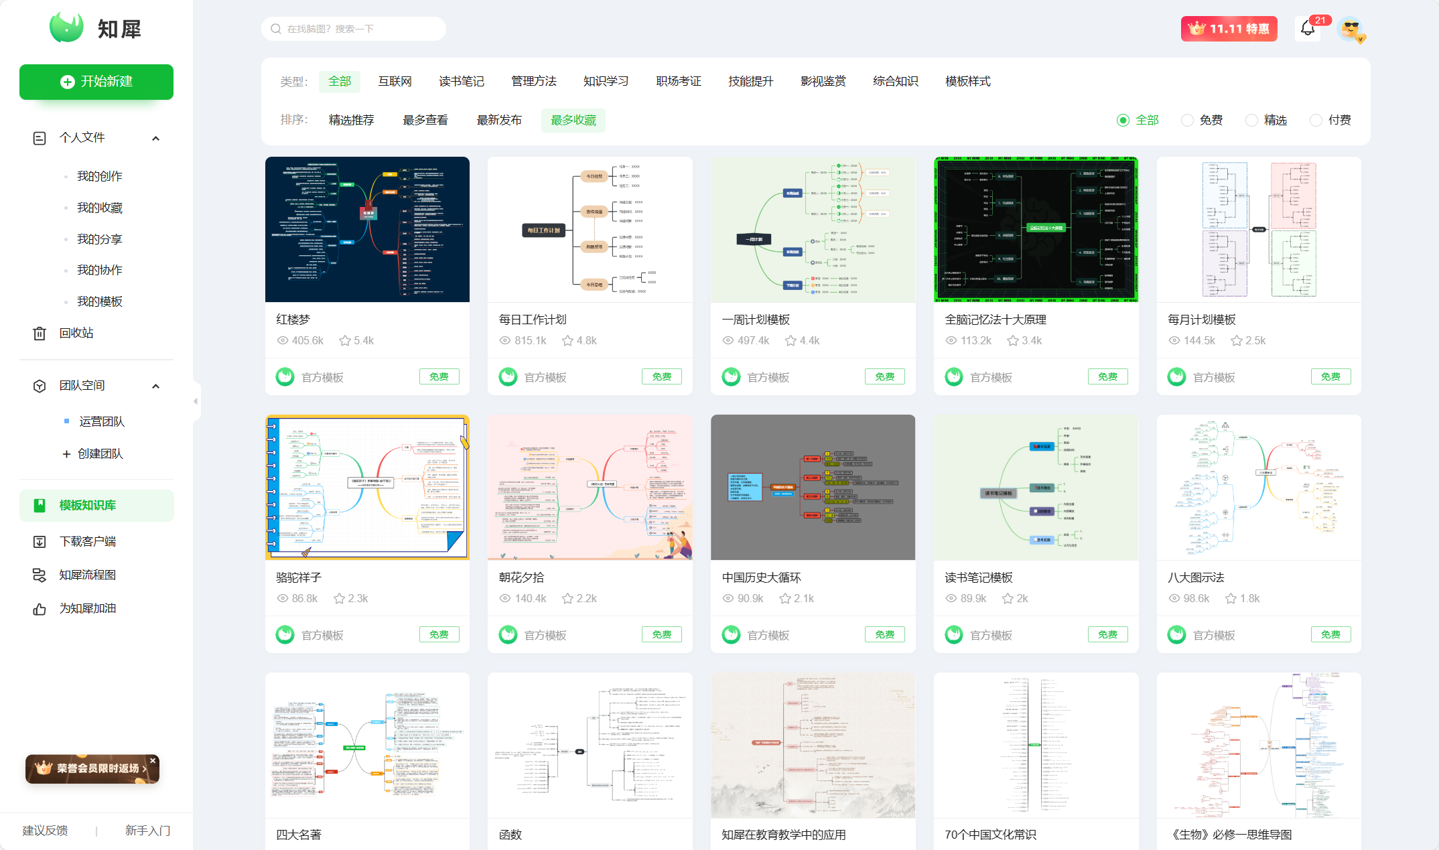Open notifications via the bell icon
The width and height of the screenshot is (1439, 850).
1307,29
